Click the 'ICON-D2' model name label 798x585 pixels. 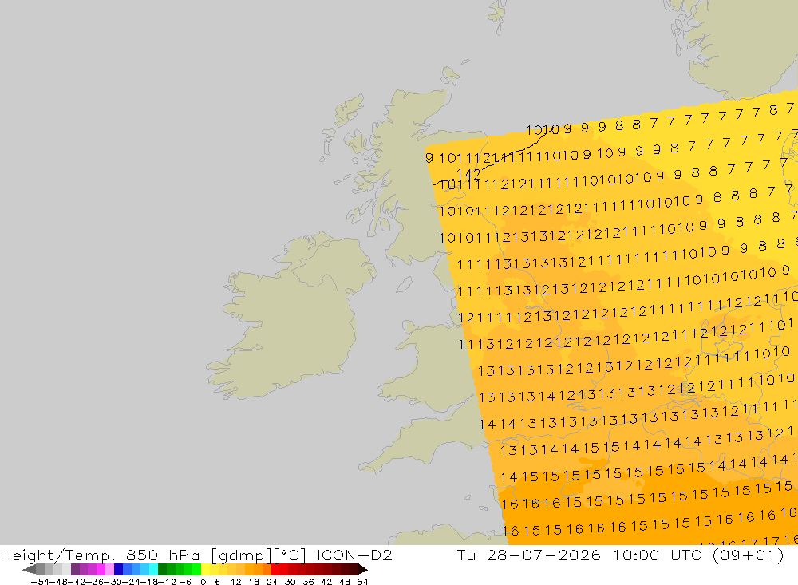click(354, 555)
